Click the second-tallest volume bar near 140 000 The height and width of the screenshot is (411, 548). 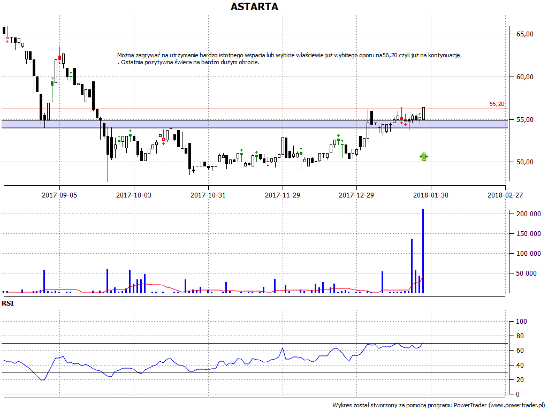click(412, 266)
